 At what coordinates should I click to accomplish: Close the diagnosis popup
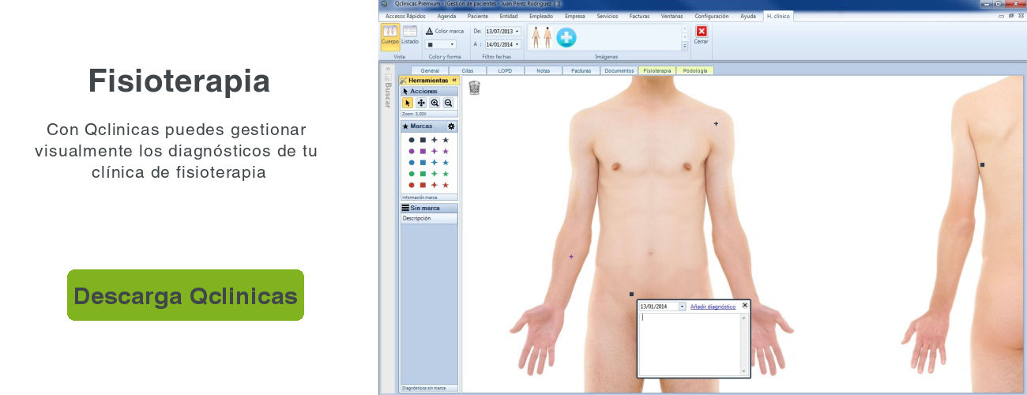pyautogui.click(x=745, y=305)
